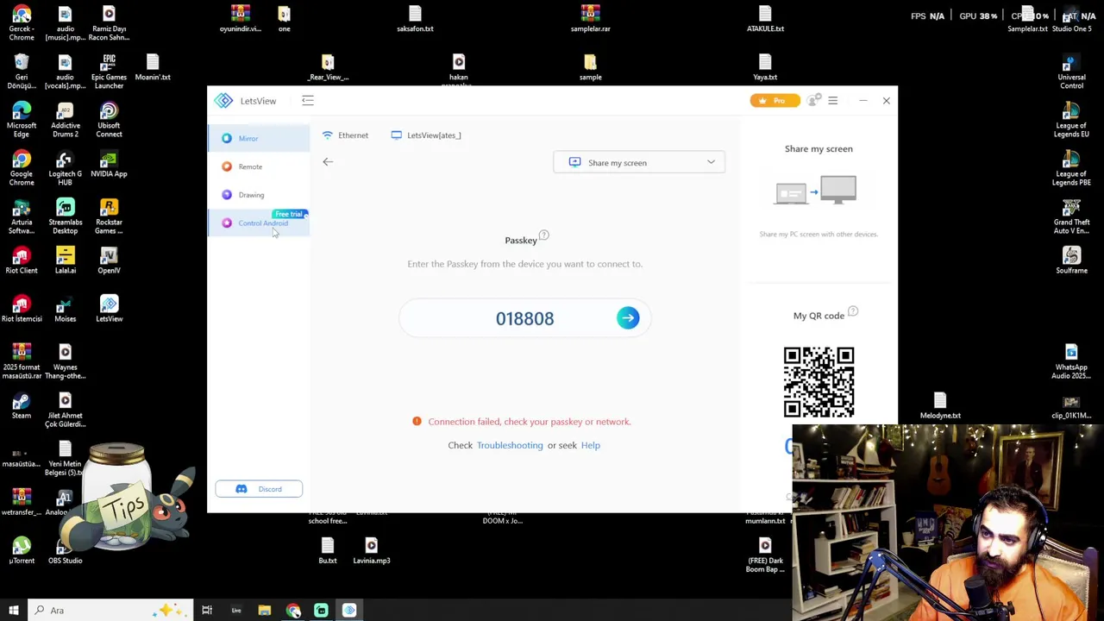Click the red connection failed warning icon
The width and height of the screenshot is (1104, 621).
417,421
